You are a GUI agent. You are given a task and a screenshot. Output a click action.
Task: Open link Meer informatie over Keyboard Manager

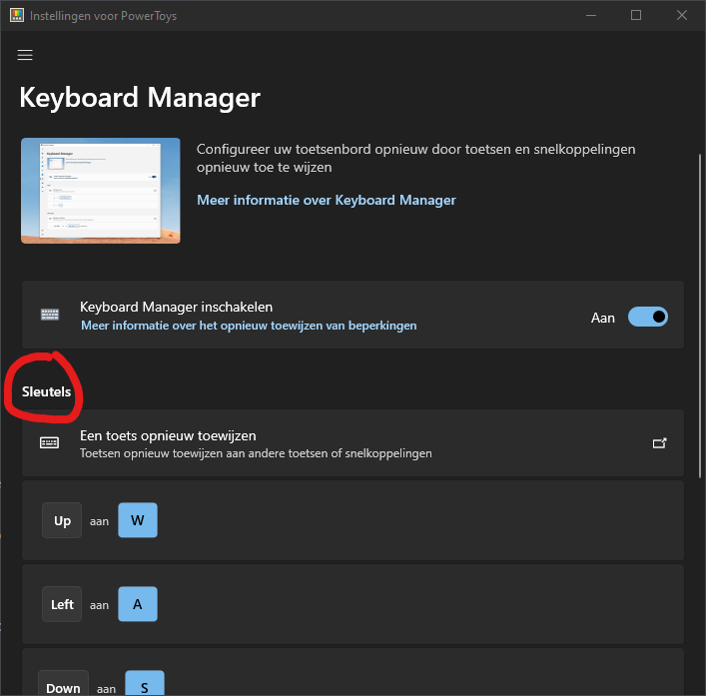coord(326,200)
